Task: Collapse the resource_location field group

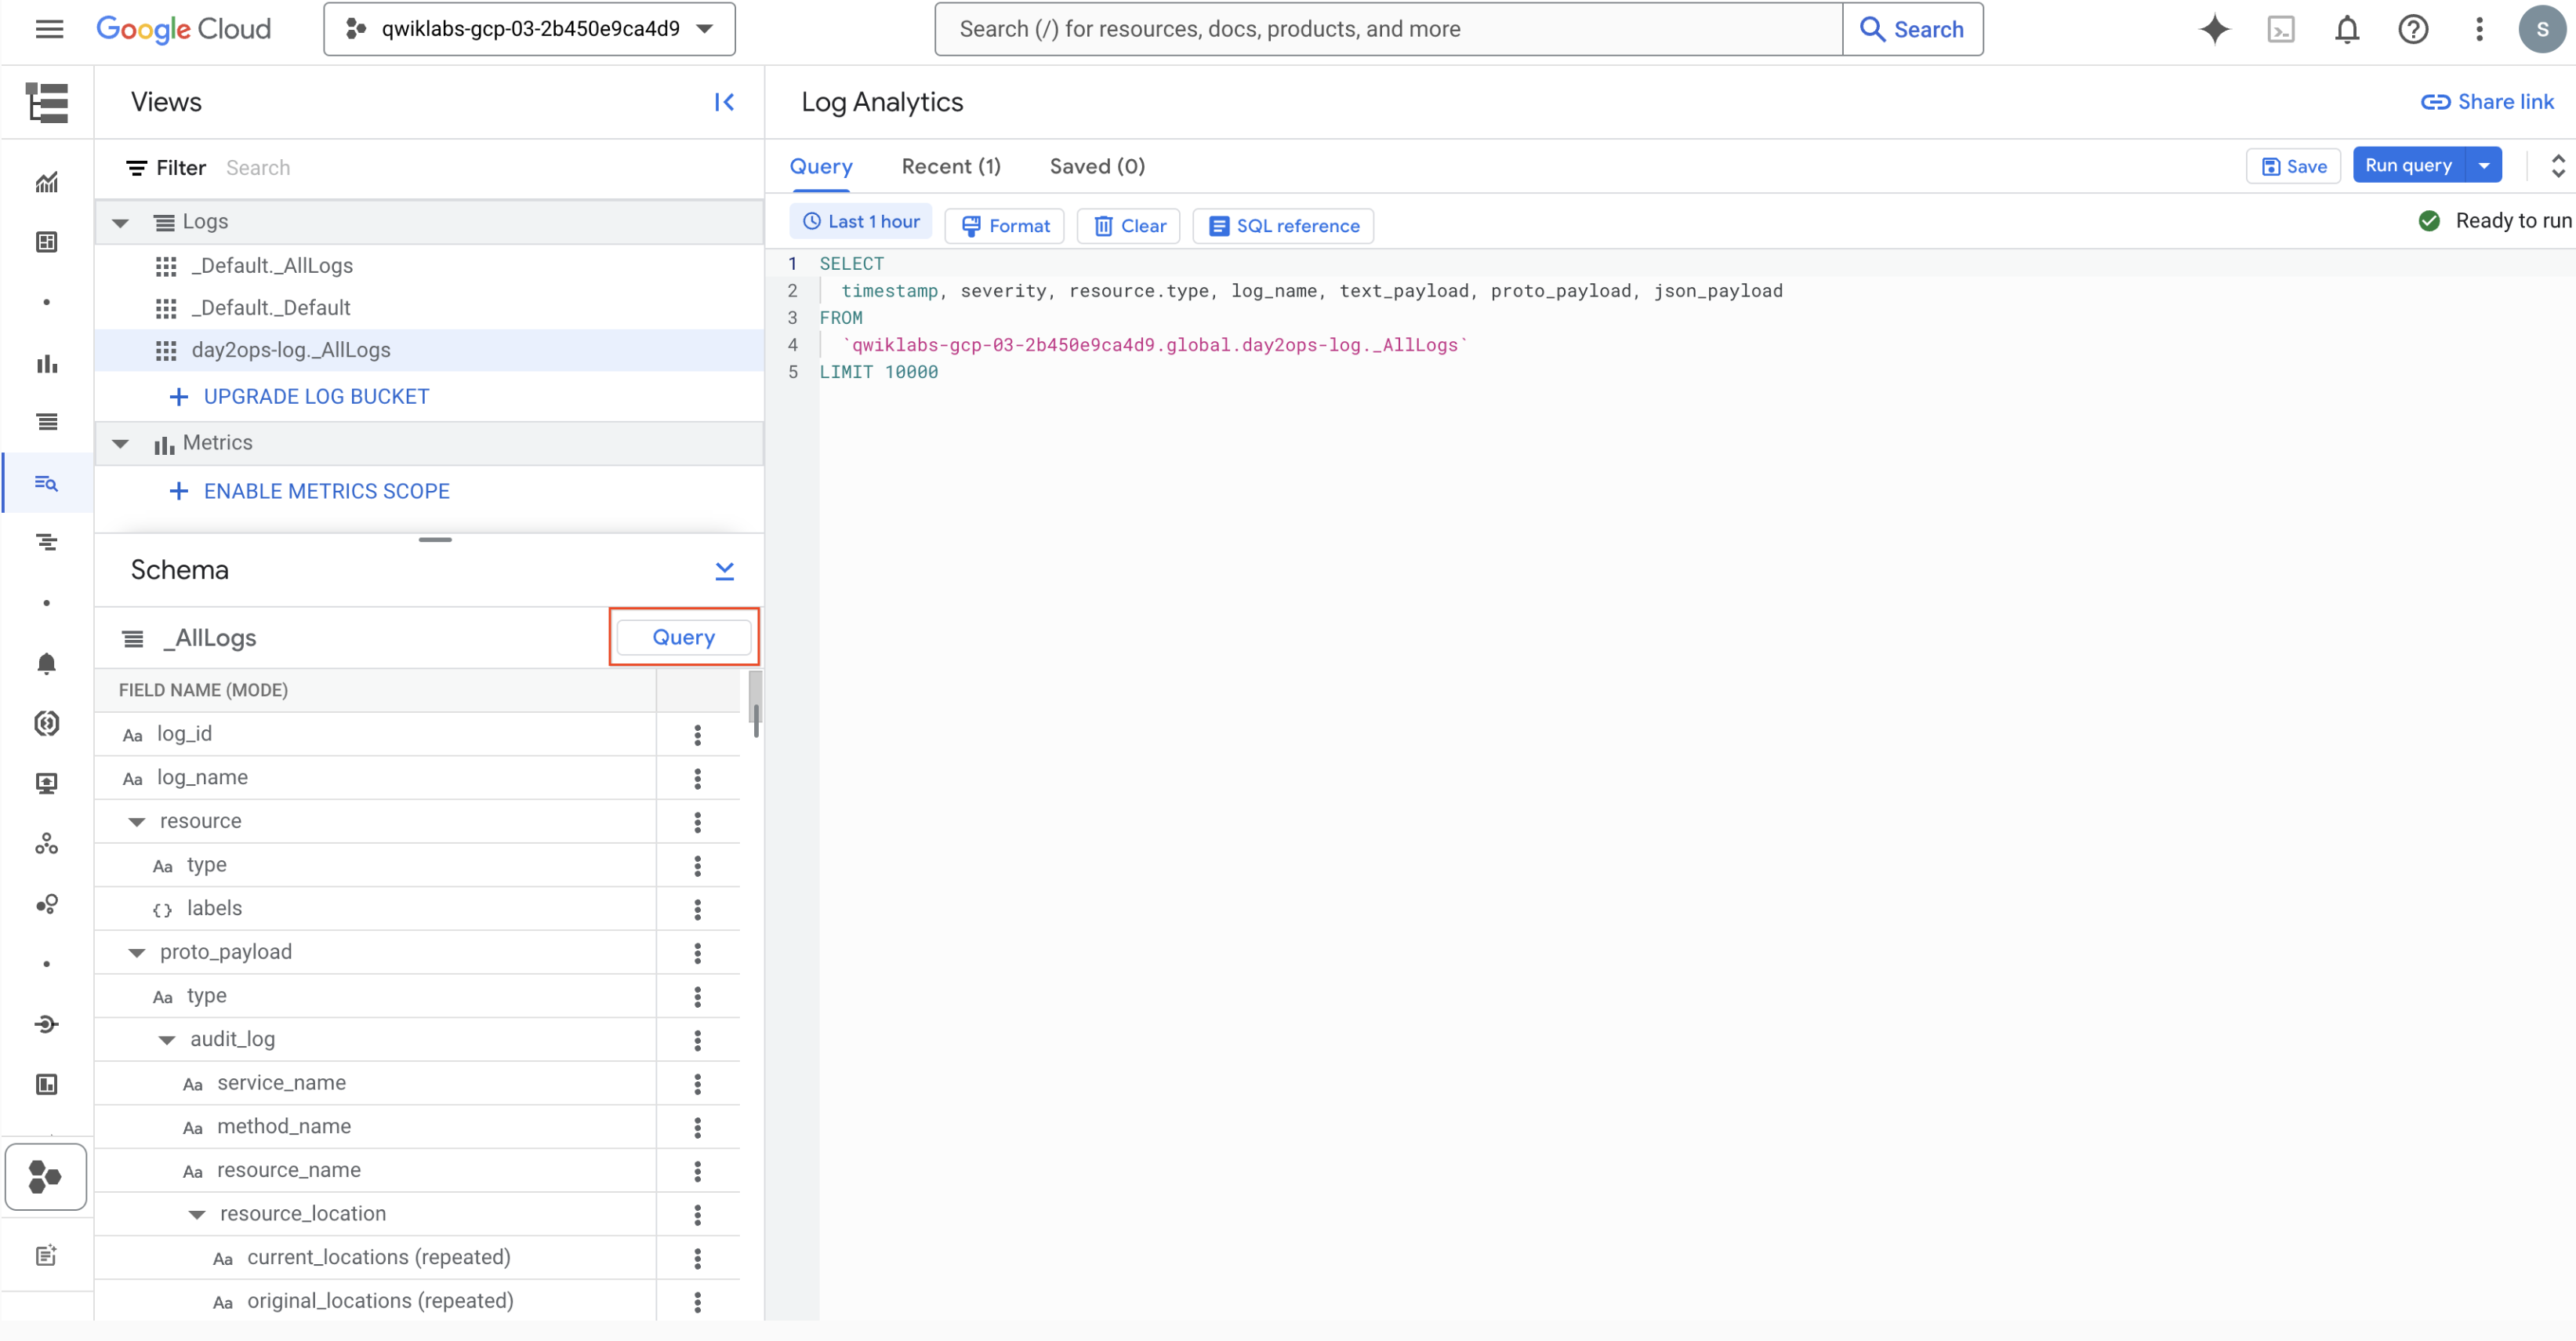Action: pos(197,1214)
